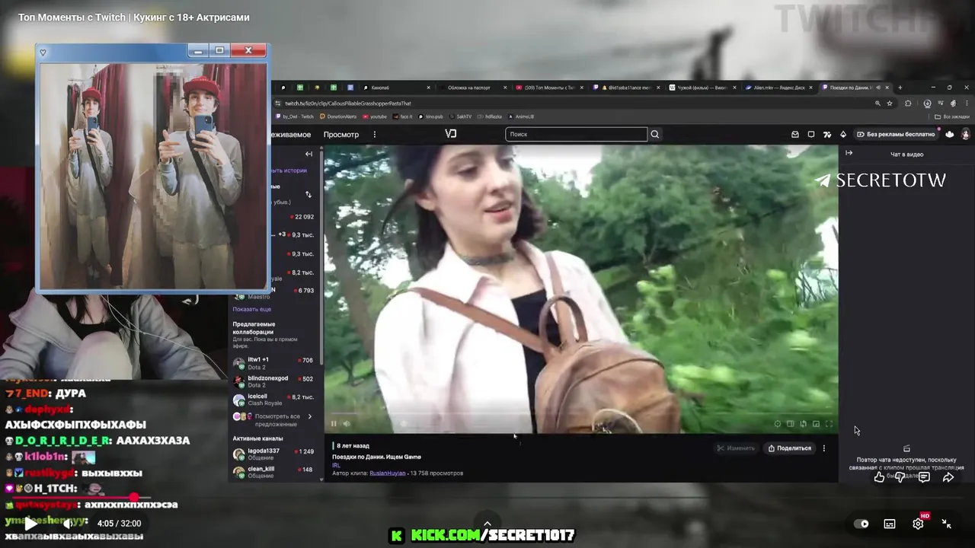This screenshot has width=975, height=548.
Task: Collapse the Twitch left sidebar arrow
Action: point(308,154)
